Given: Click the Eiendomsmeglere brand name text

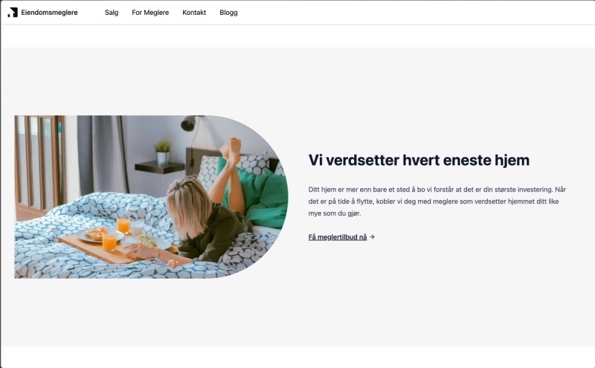Looking at the screenshot, I should coord(49,13).
